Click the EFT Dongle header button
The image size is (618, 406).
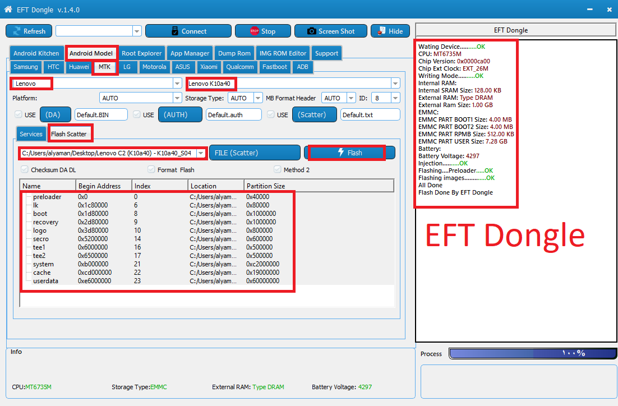pos(515,30)
